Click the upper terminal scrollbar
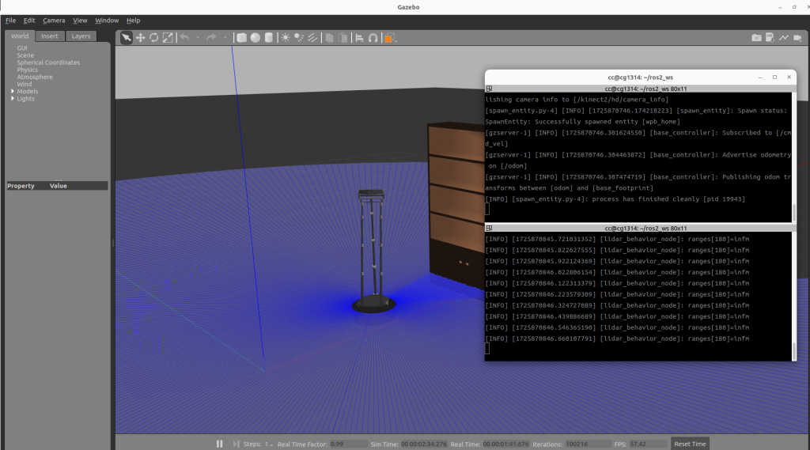810x450 pixels. [793, 212]
